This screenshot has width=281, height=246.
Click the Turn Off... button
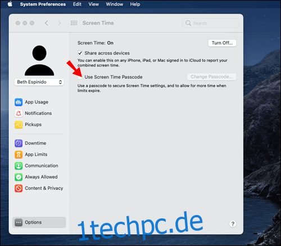[222, 43]
